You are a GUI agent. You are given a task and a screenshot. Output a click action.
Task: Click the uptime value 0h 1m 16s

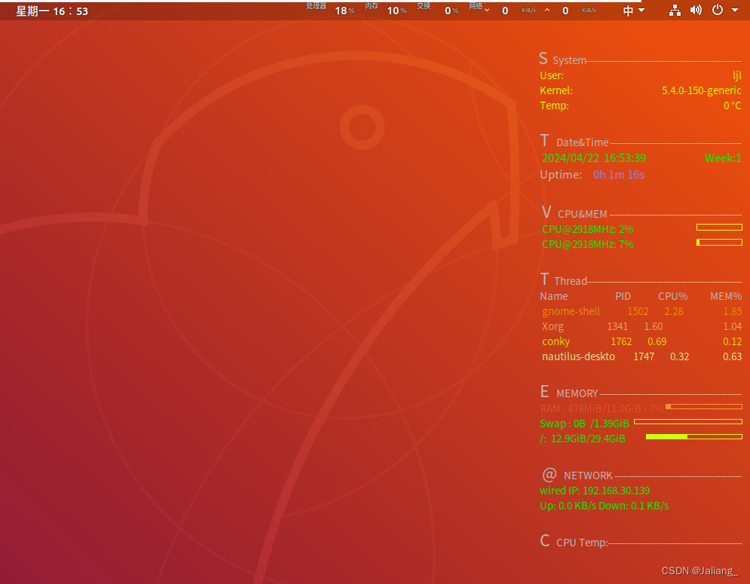pyautogui.click(x=618, y=175)
